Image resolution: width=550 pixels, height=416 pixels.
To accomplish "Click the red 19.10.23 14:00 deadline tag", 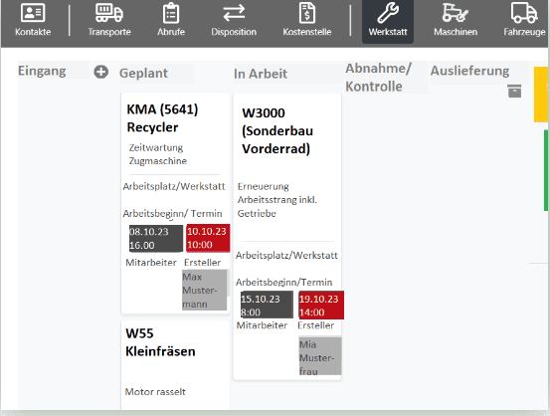I will [321, 306].
